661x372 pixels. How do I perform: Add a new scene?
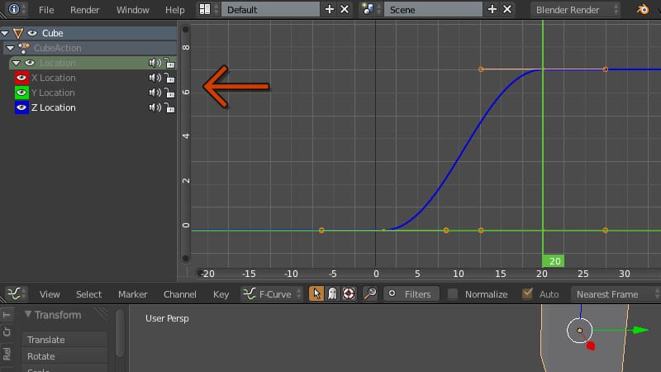pos(492,9)
